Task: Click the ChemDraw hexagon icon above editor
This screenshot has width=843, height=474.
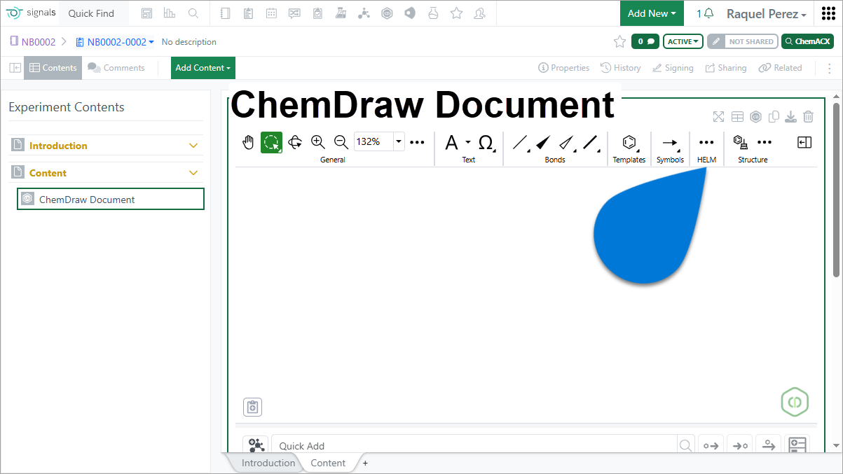Action: (x=756, y=117)
